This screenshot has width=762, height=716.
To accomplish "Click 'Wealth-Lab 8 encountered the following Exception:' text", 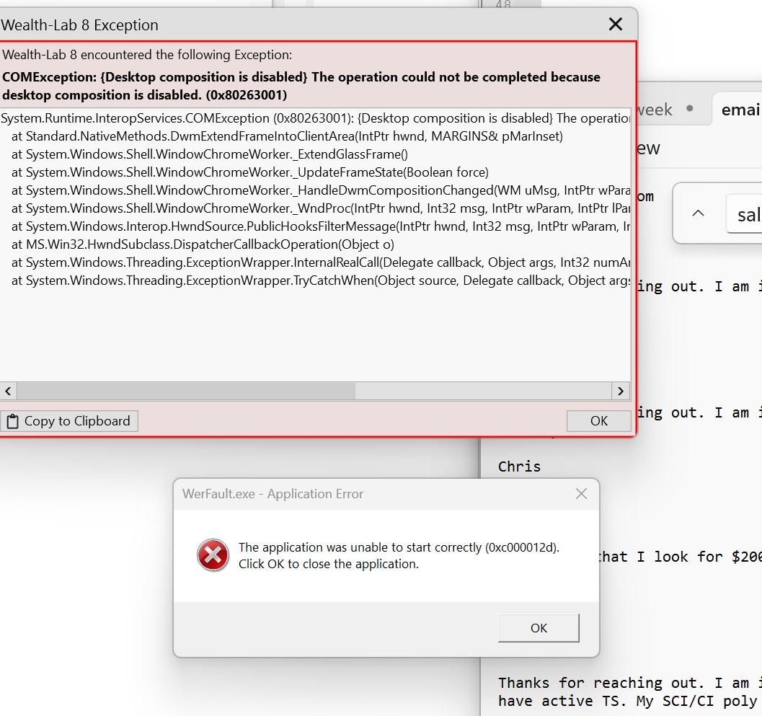I will 147,55.
